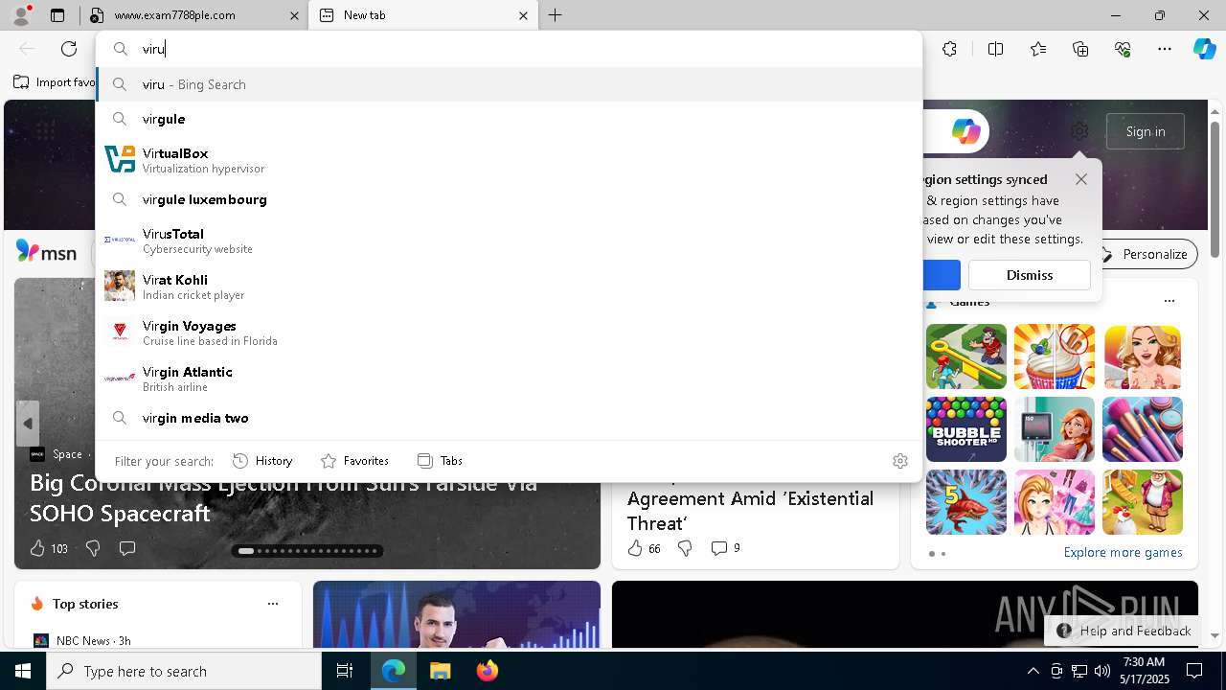The width and height of the screenshot is (1226, 690).
Task: Choose 'virgule luxembourg' suggestion
Action: coord(509,199)
